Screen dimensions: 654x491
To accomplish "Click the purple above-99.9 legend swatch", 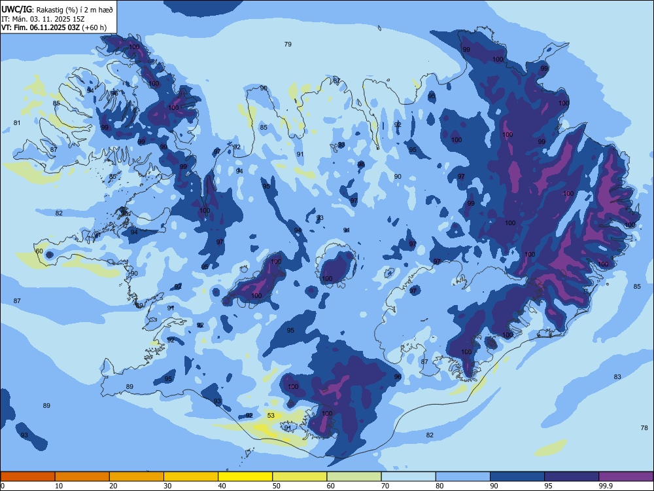I will point(626,477).
